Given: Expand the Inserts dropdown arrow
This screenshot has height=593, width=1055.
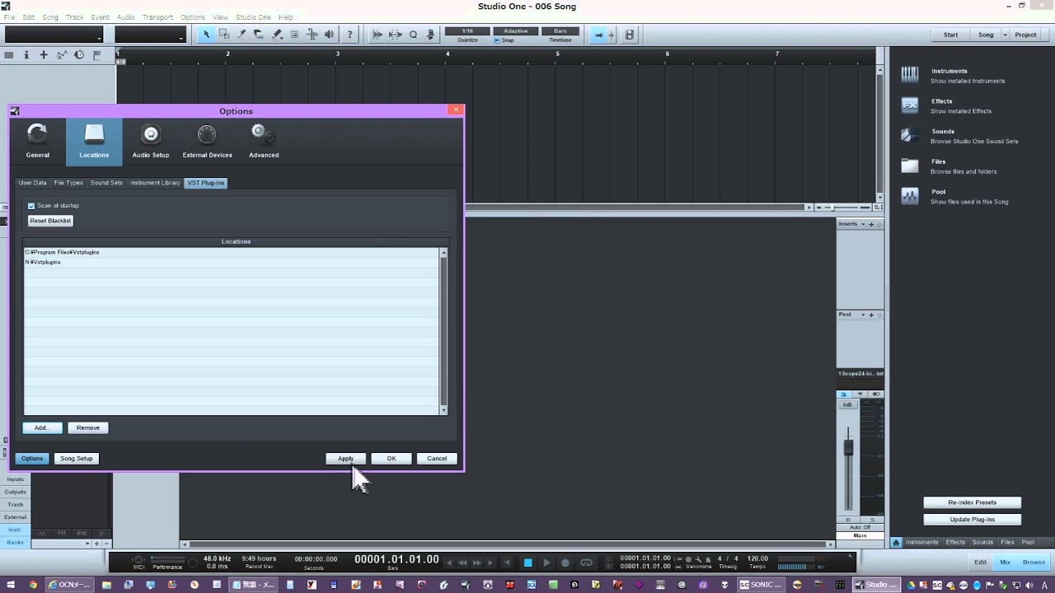Looking at the screenshot, I should pyautogui.click(x=863, y=224).
